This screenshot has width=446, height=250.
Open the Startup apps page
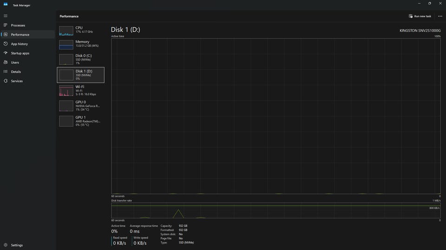click(27, 53)
